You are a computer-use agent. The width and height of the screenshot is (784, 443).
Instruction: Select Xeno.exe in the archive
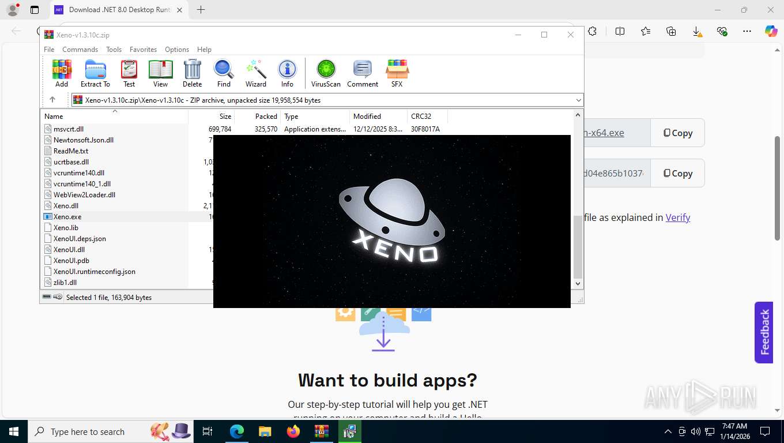(x=67, y=217)
